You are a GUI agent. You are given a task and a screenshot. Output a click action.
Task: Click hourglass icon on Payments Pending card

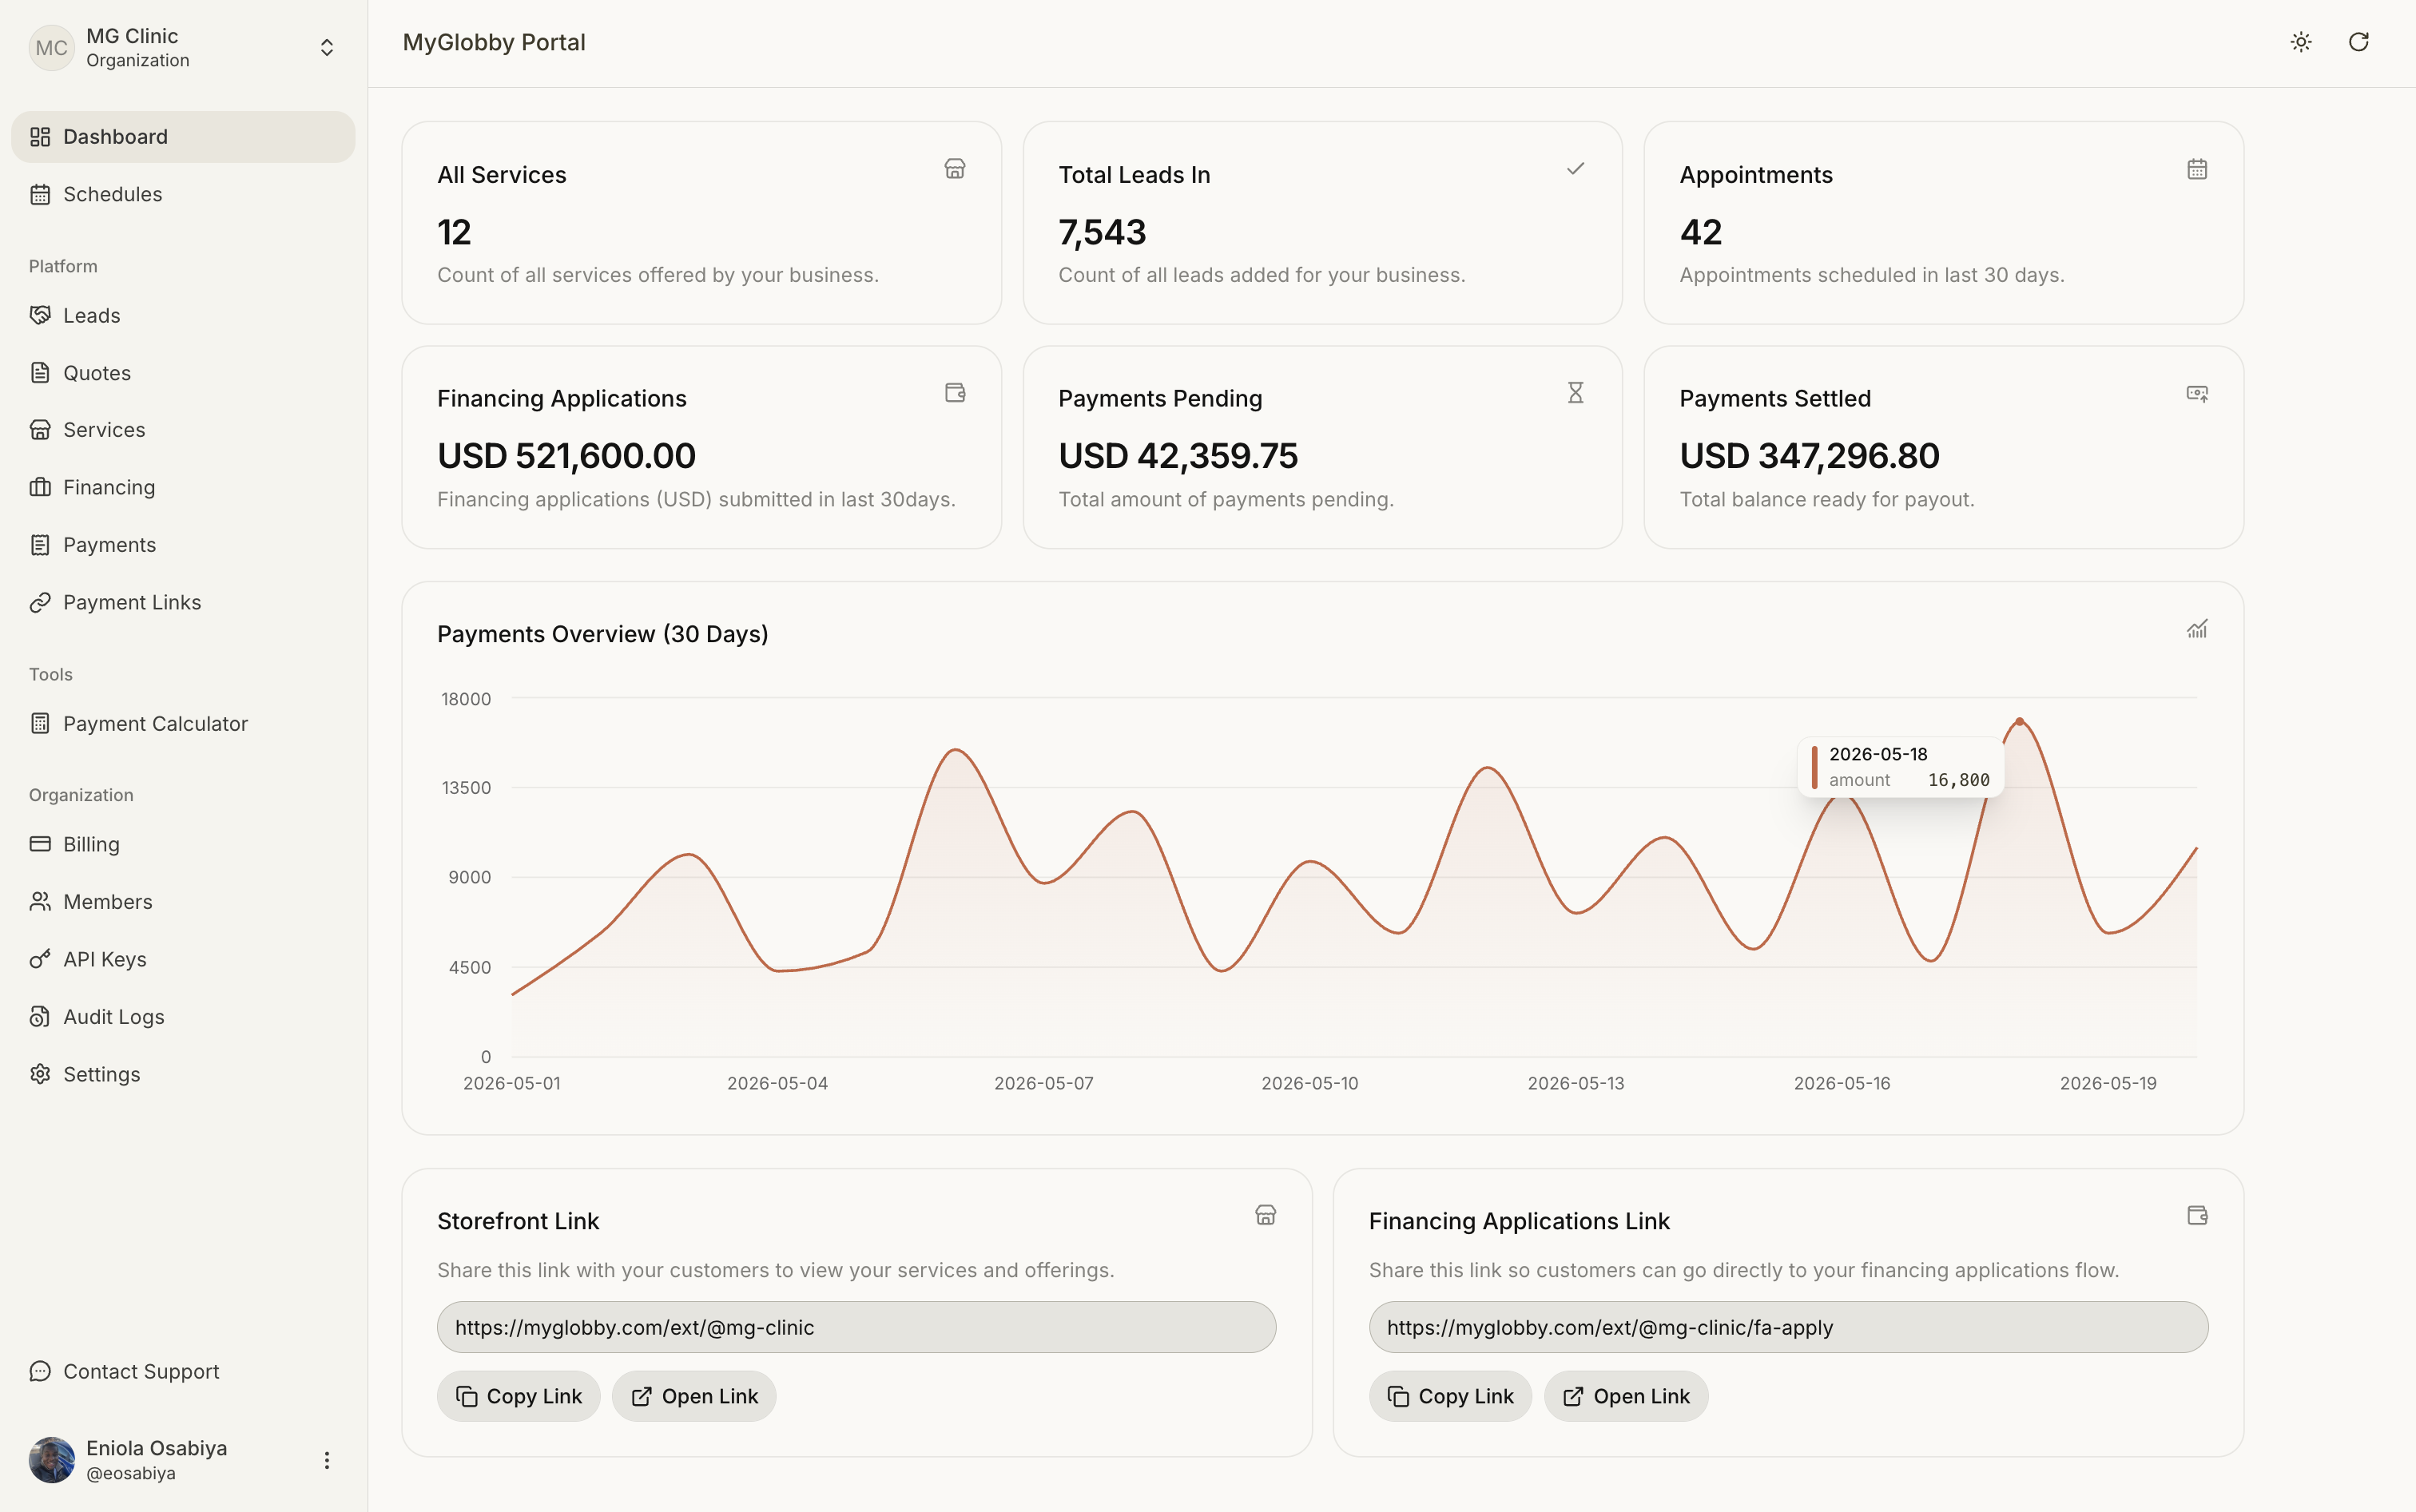pyautogui.click(x=1575, y=393)
